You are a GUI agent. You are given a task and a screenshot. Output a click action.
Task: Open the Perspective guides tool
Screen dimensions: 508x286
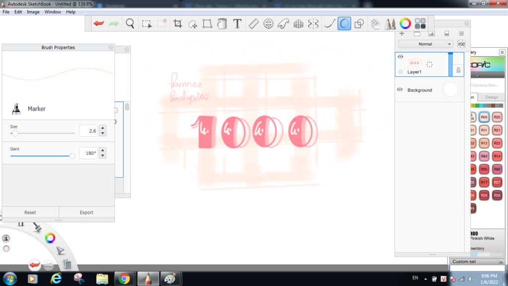298,24
